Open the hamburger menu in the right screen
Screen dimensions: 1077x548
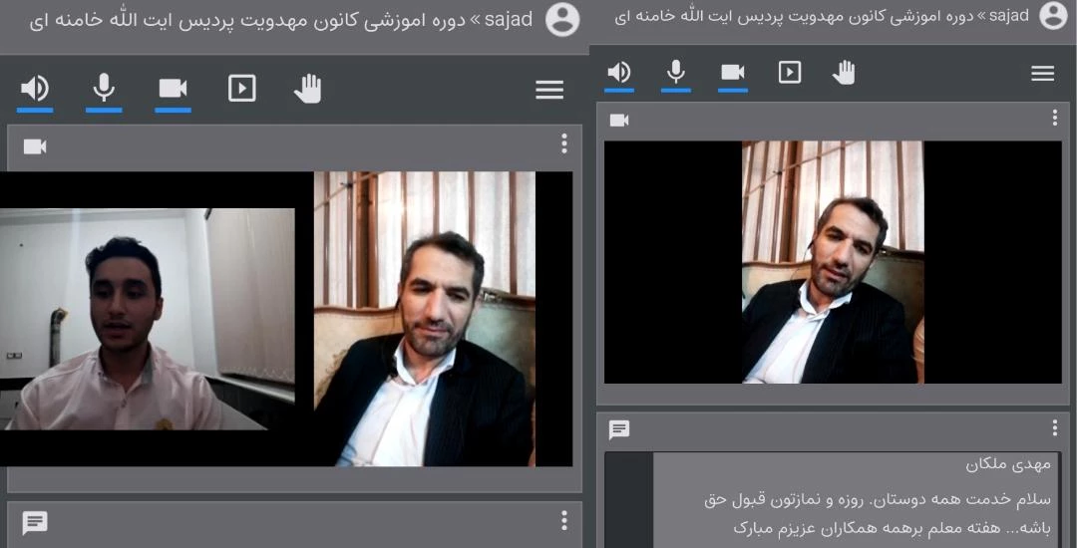(x=1043, y=73)
